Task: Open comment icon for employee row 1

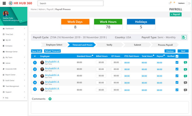Action: pyautogui.click(x=185, y=63)
